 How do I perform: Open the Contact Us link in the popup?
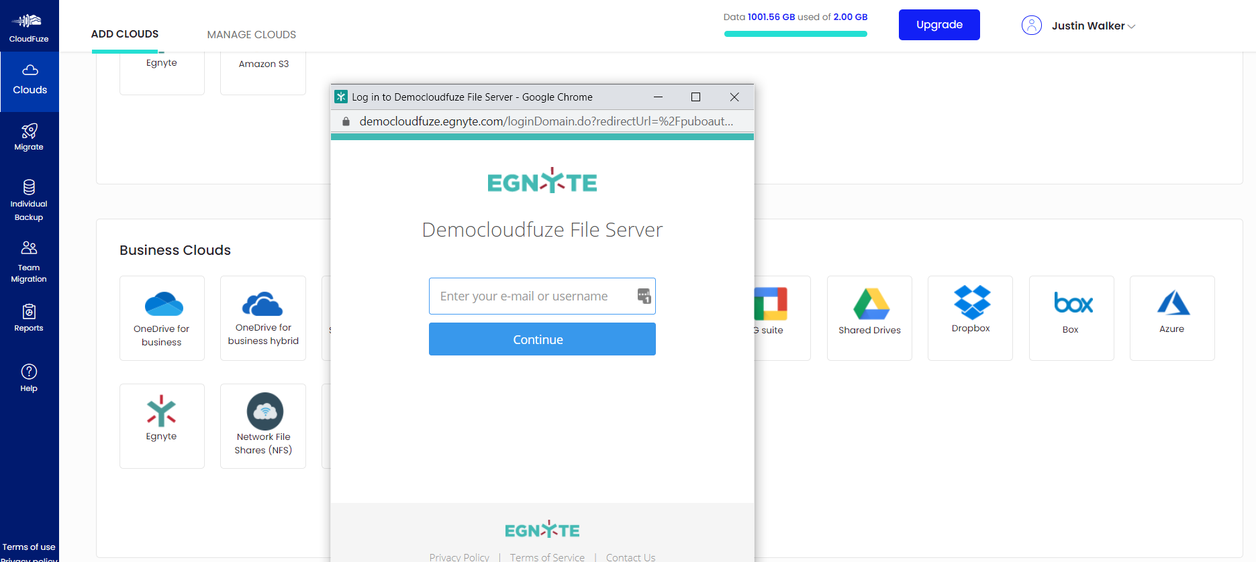[630, 557]
